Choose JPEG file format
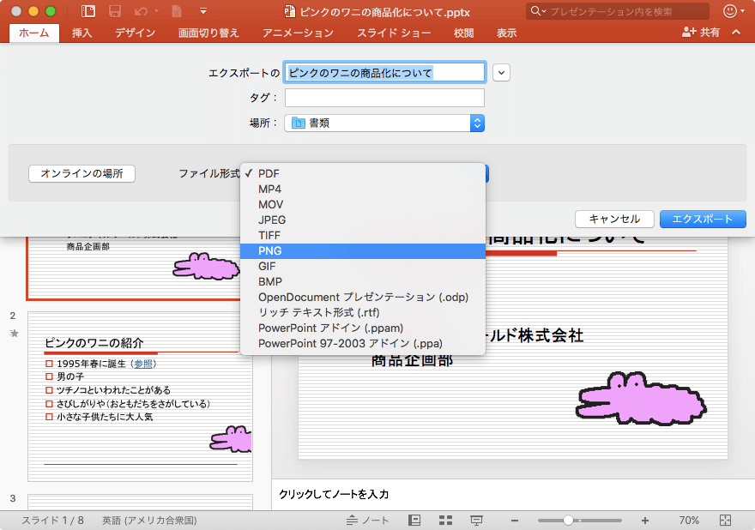 (x=363, y=220)
